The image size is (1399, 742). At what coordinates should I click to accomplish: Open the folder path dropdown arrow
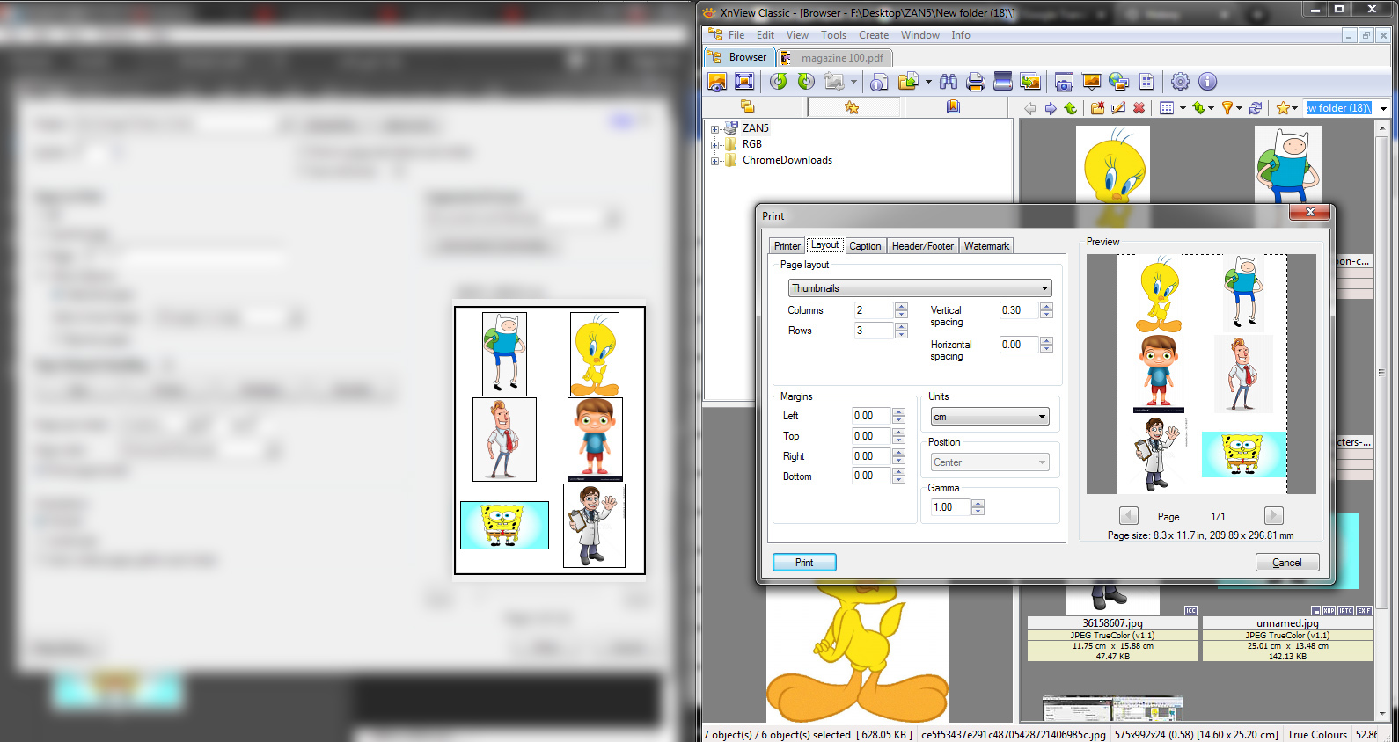coord(1383,108)
